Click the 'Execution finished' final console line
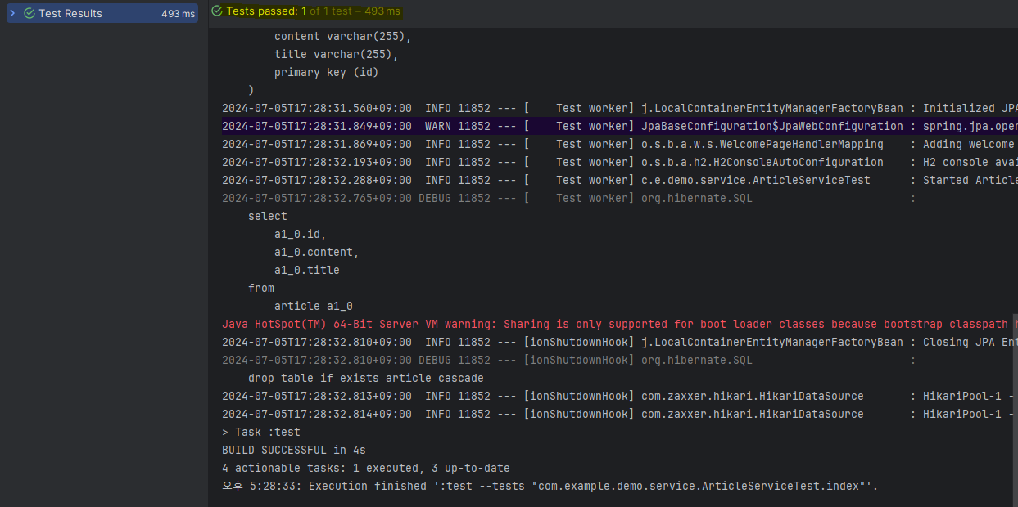1018x507 pixels. pyautogui.click(x=550, y=486)
